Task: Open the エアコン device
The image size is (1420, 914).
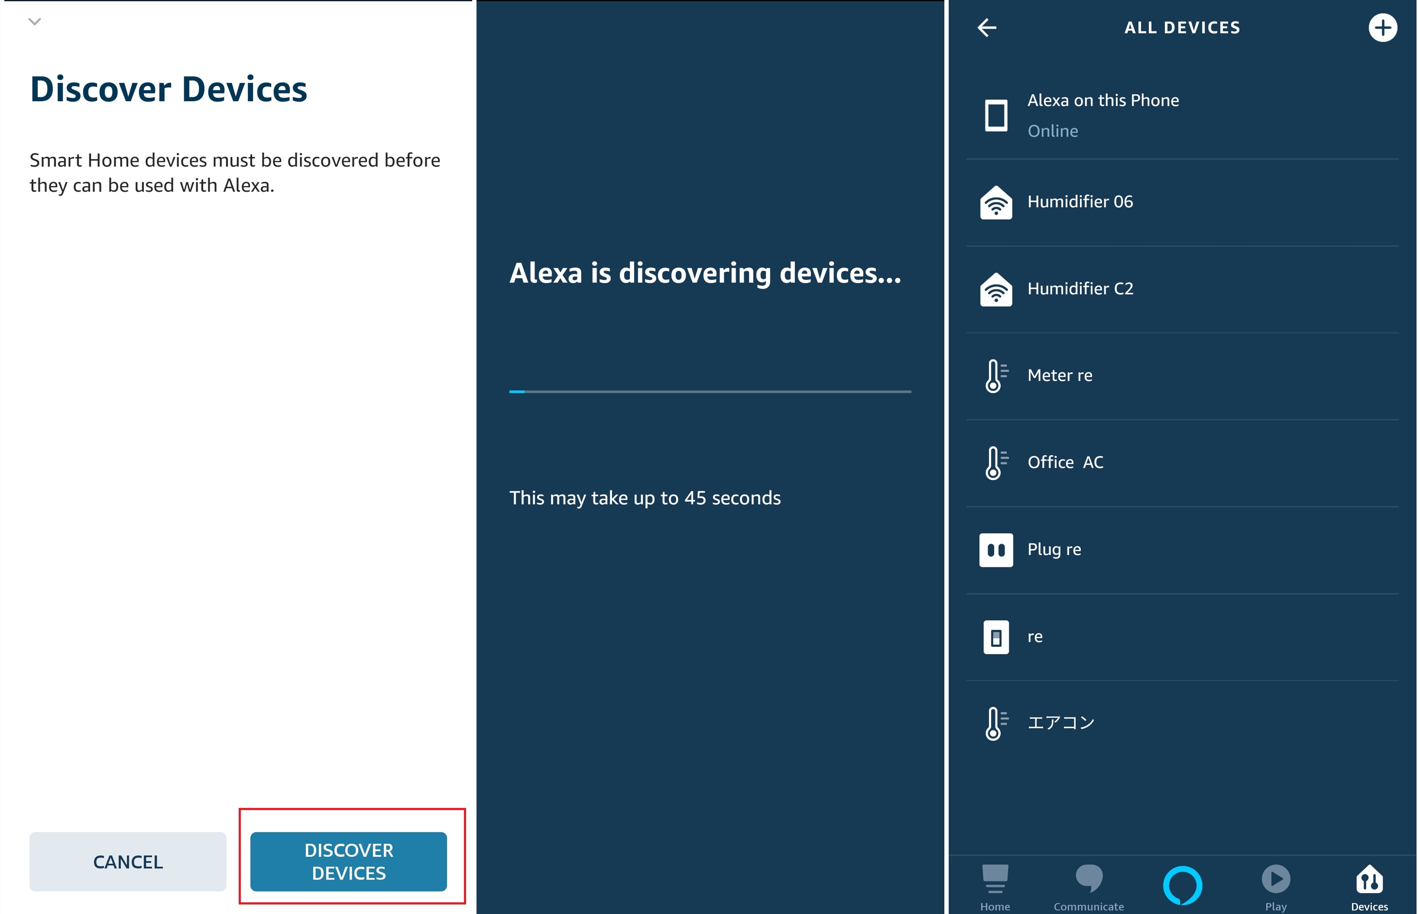Action: tap(1182, 723)
